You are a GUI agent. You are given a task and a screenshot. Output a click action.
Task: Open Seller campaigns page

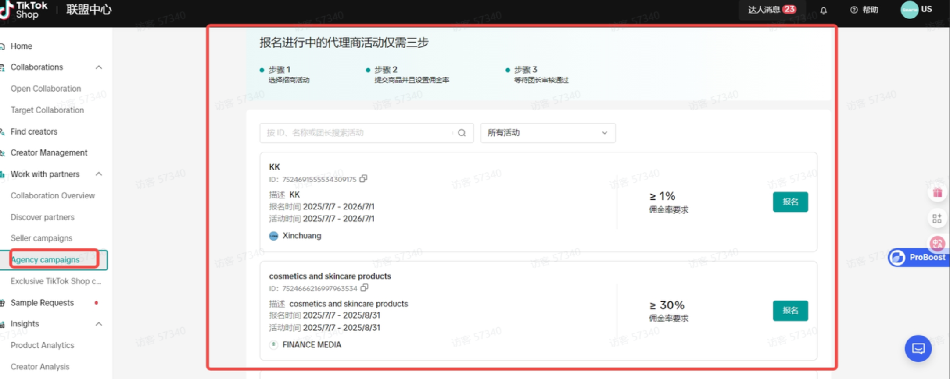(41, 238)
